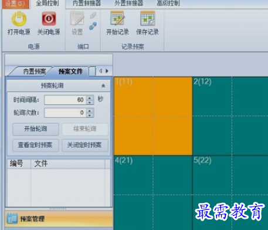Select the orange screen cell 1(11)

[x=153, y=116]
